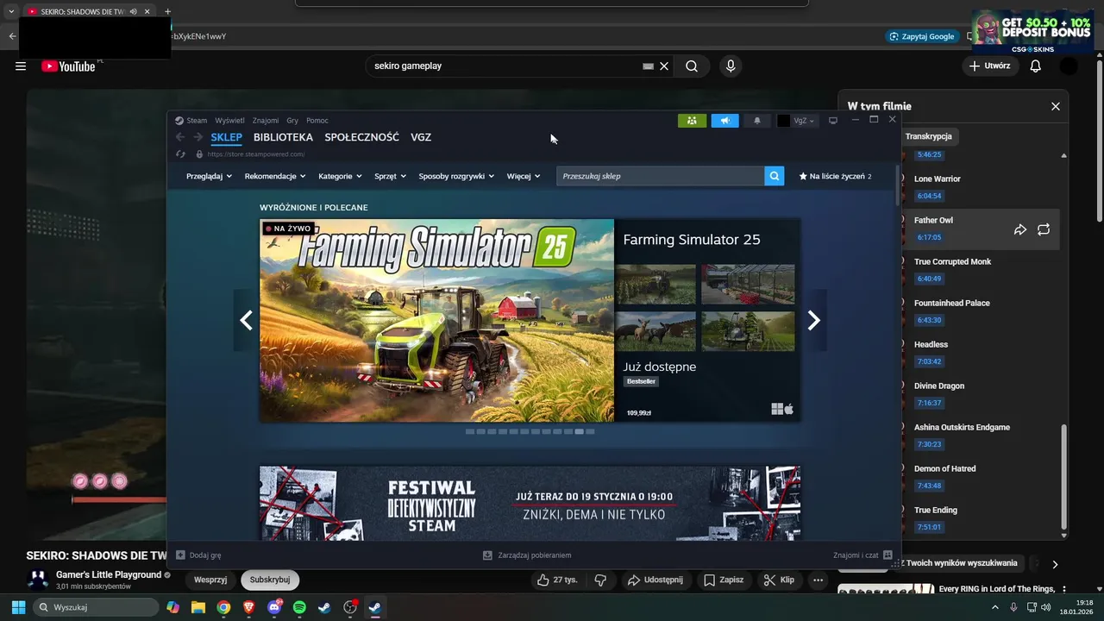Switch to the BIBLIOTEKA tab

coord(283,137)
